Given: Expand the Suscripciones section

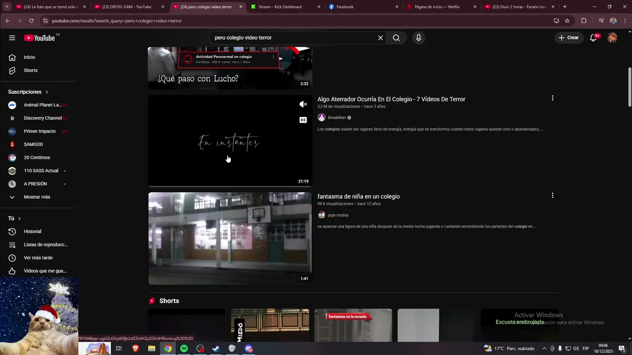Looking at the screenshot, I should pos(28,92).
